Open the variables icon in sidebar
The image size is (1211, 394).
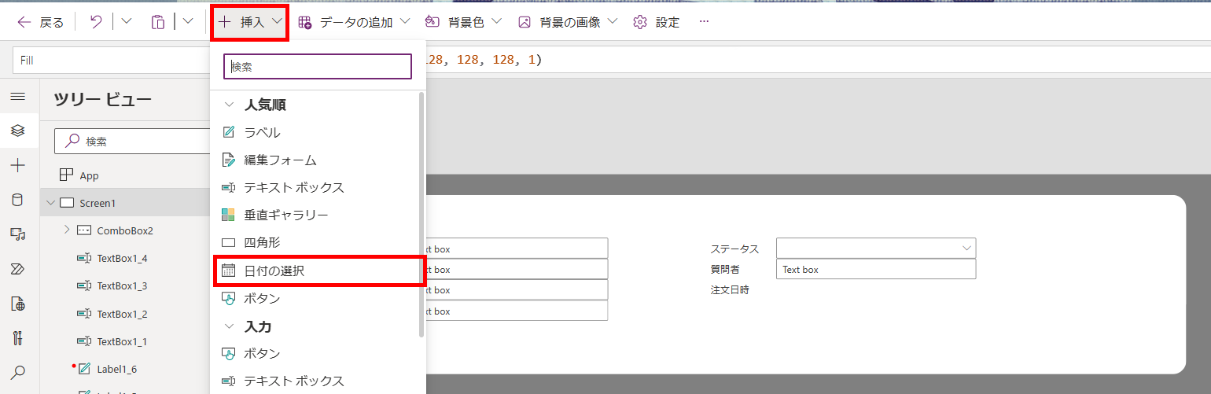[18, 304]
